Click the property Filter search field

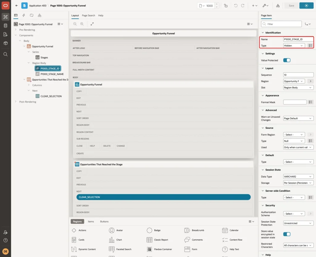click(x=281, y=24)
